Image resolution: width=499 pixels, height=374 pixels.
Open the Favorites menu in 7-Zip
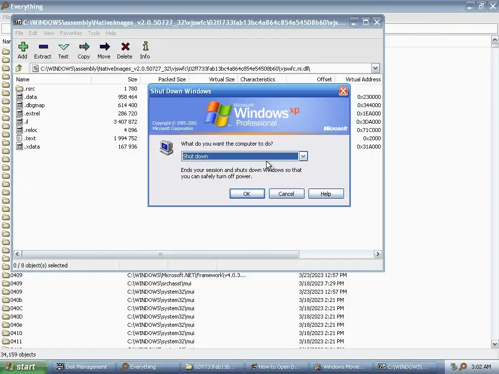[x=71, y=33]
